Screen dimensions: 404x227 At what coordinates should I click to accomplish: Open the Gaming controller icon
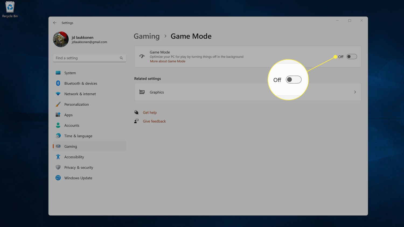pyautogui.click(x=58, y=146)
